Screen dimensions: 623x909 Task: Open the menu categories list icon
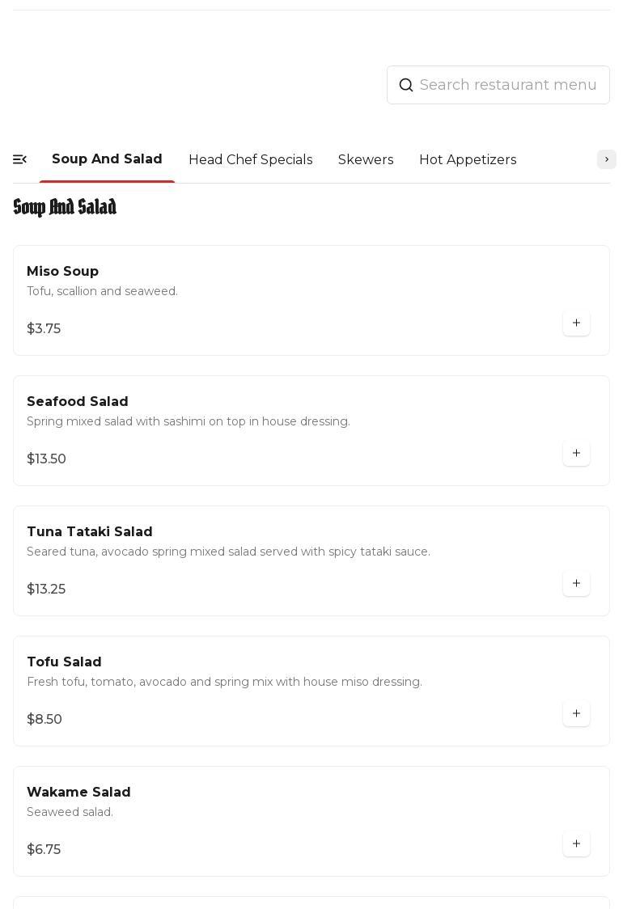(20, 160)
